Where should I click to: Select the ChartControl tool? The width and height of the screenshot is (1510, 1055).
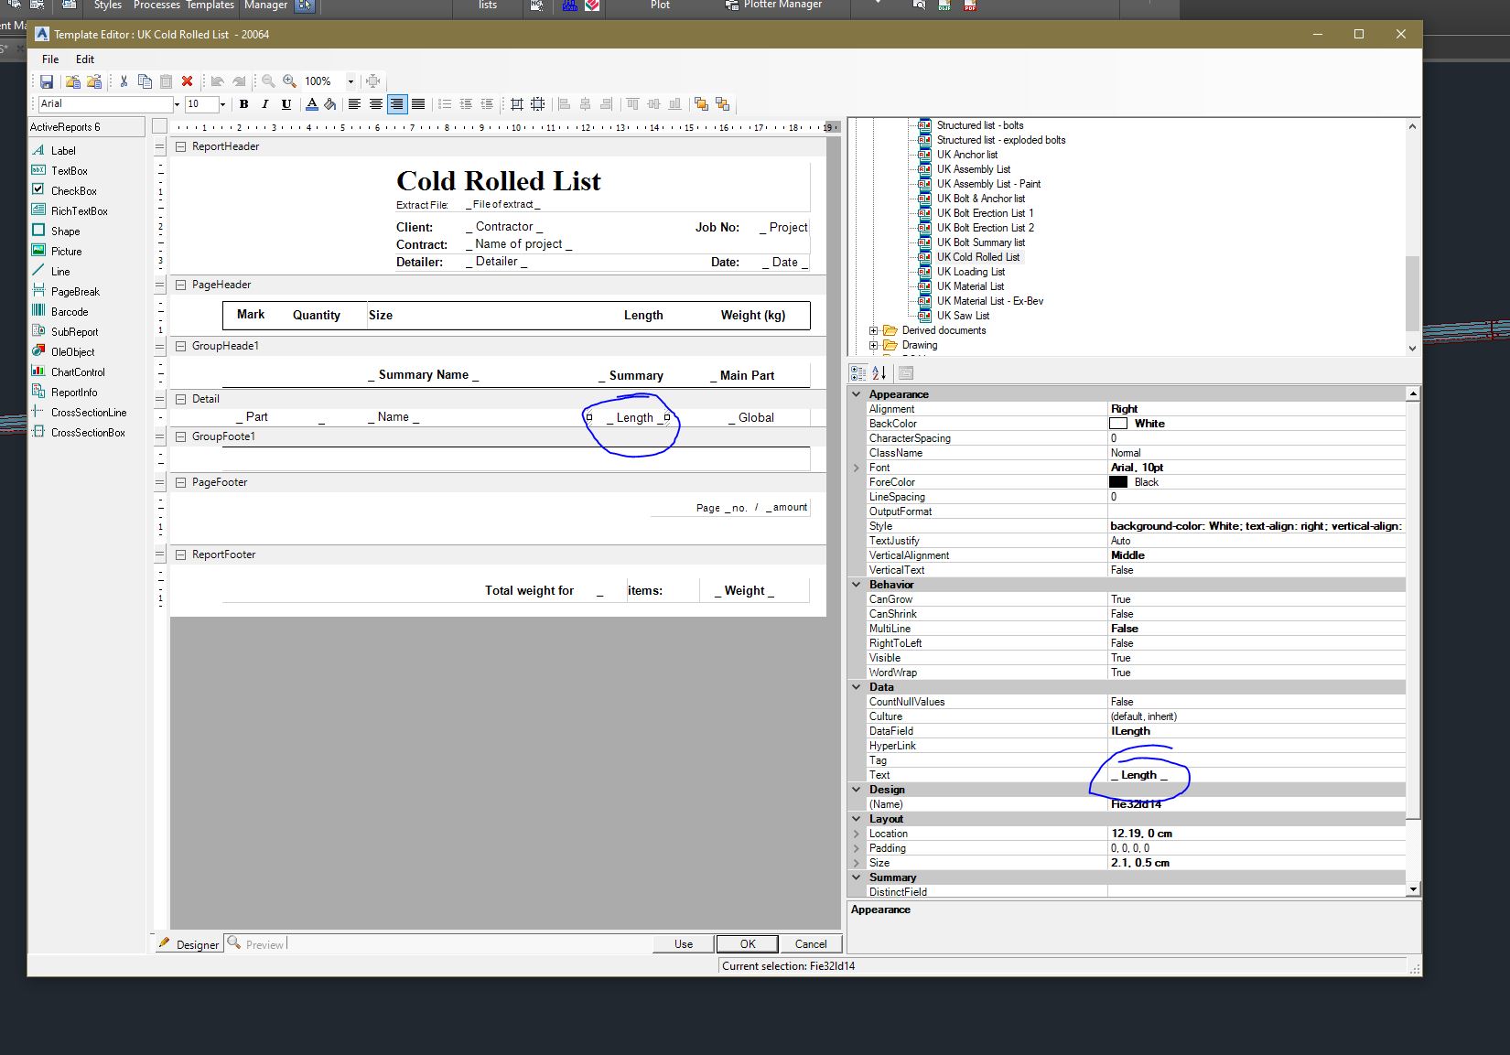(78, 372)
